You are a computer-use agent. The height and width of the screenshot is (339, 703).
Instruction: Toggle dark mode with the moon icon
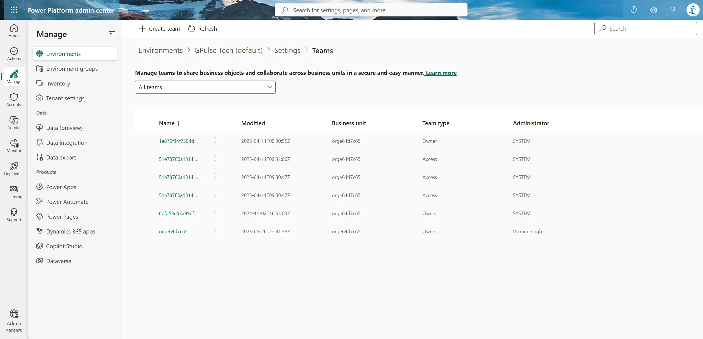(x=634, y=10)
